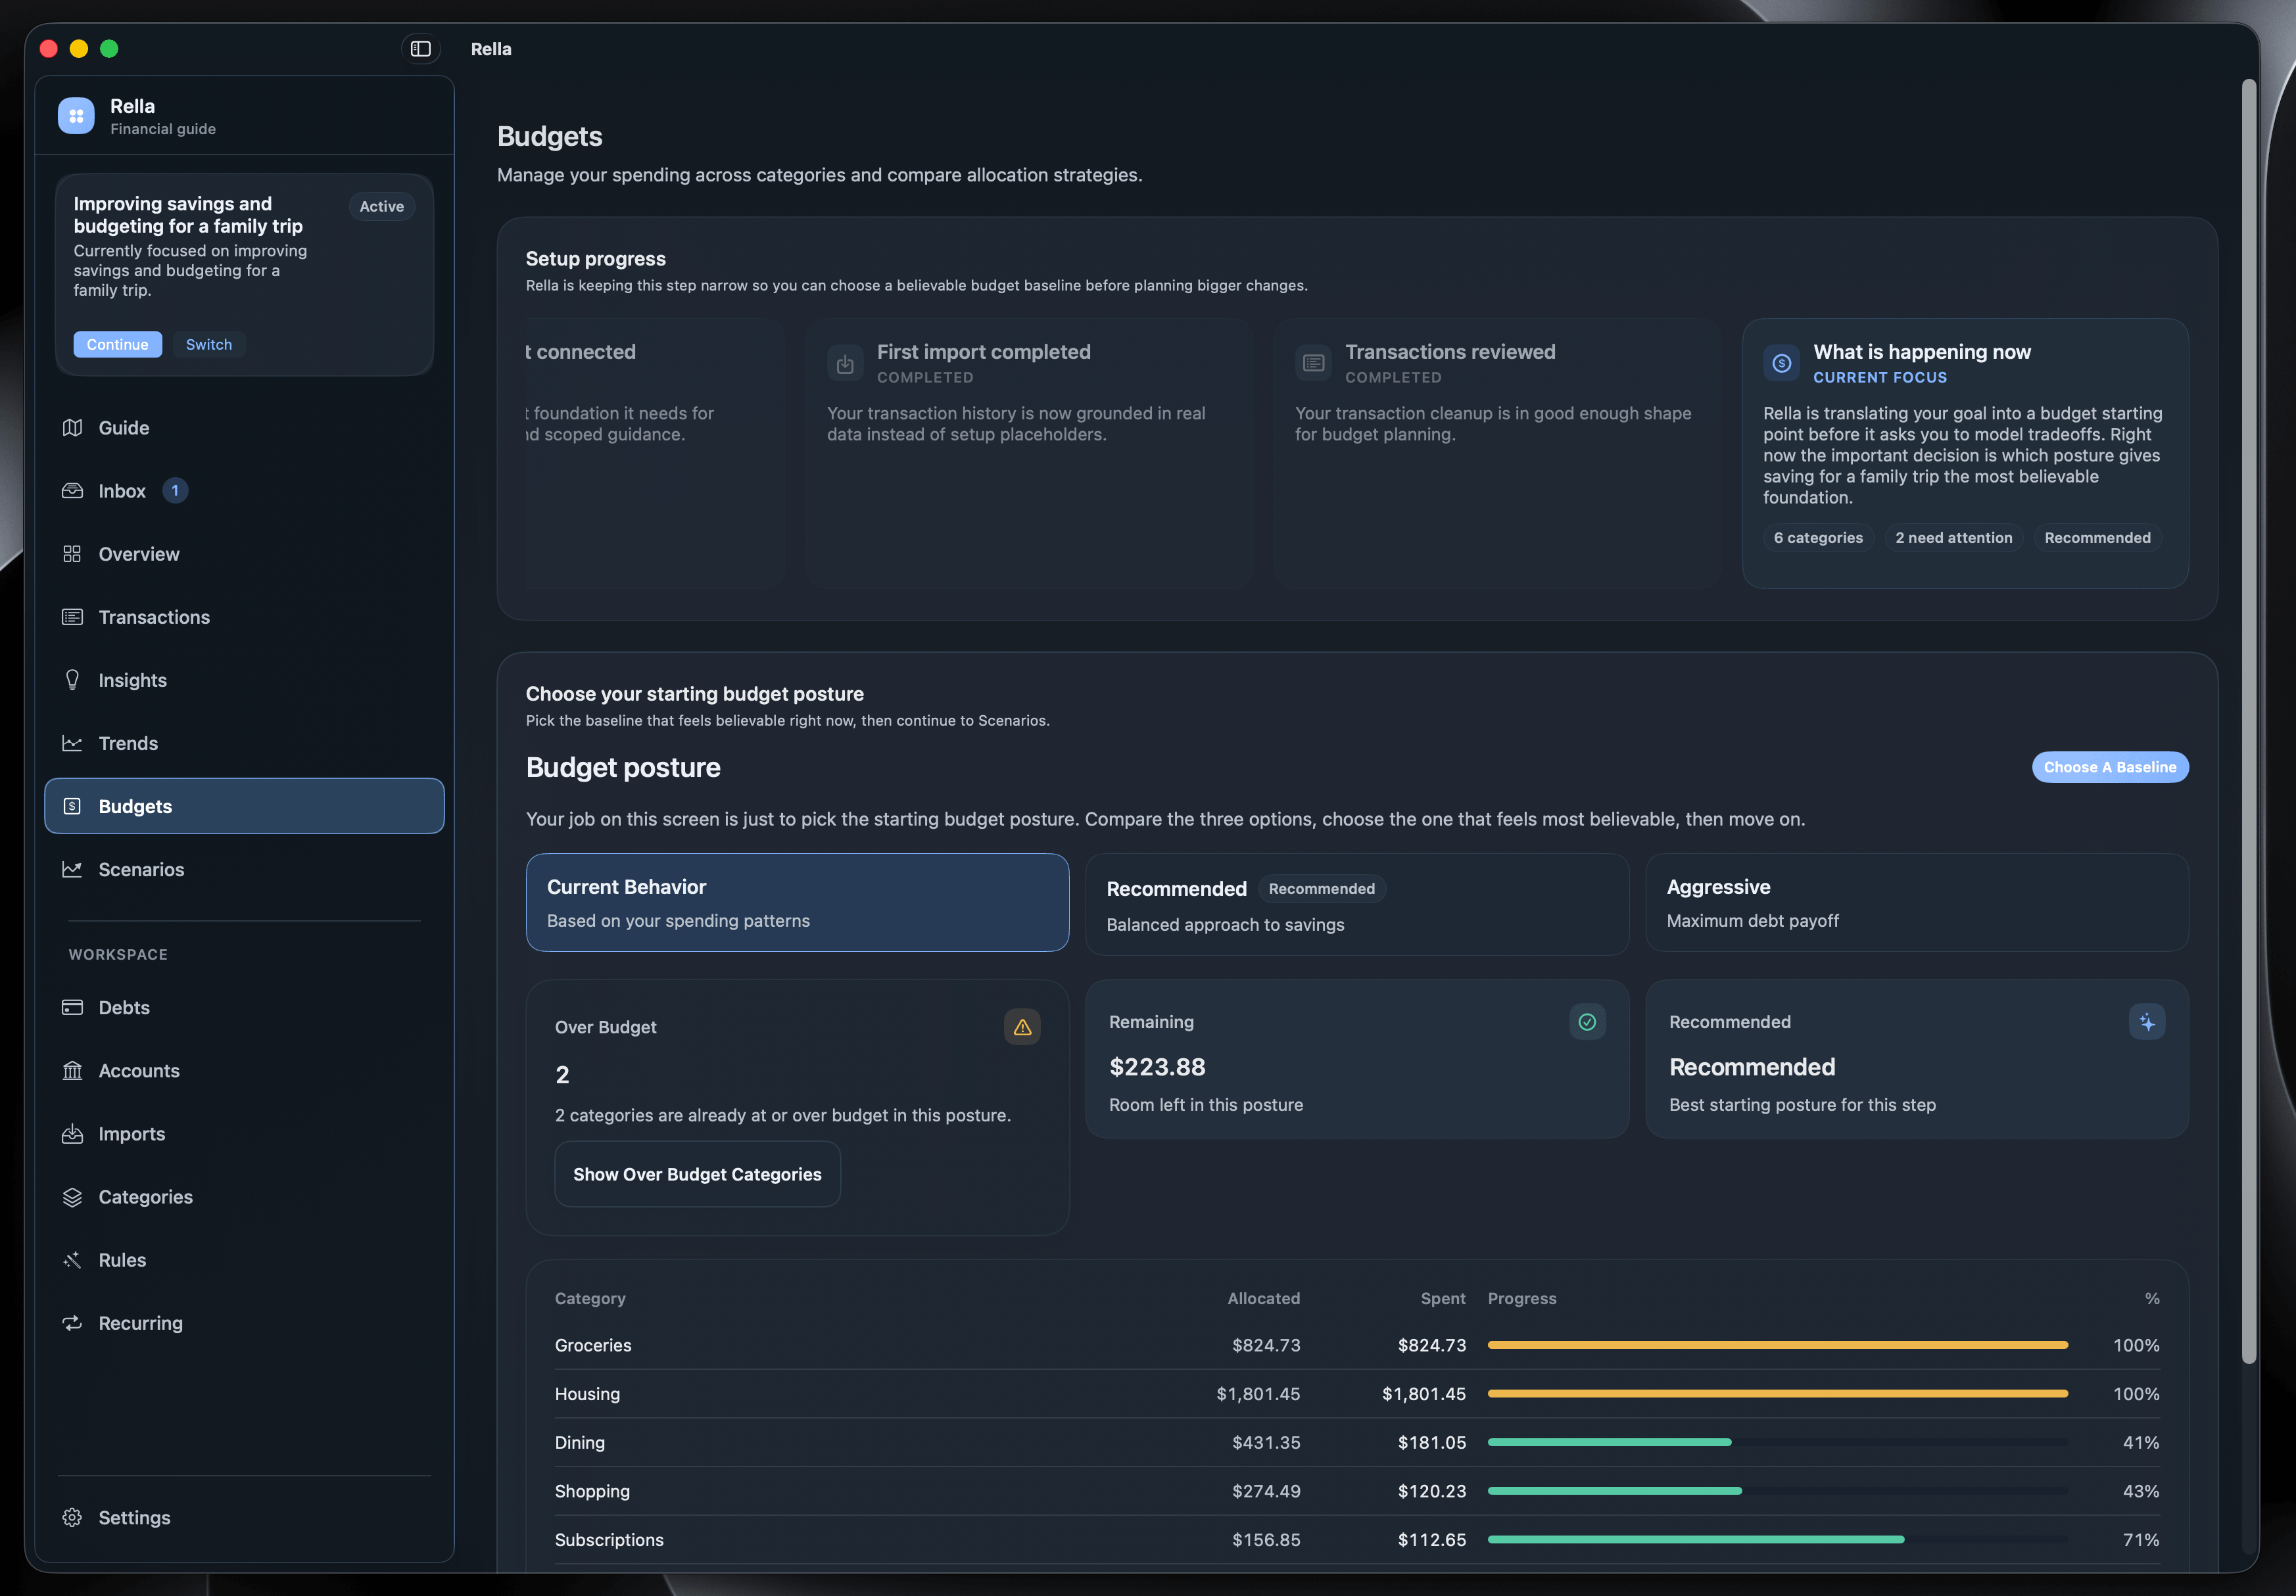Click the Housing spent value $1,801.45

click(1424, 1394)
